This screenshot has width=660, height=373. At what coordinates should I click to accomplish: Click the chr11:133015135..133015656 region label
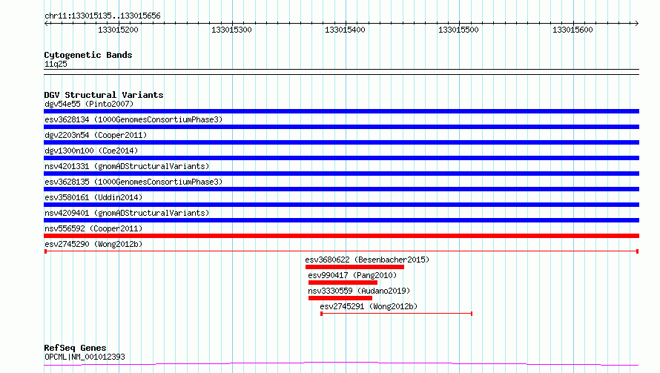(x=102, y=16)
